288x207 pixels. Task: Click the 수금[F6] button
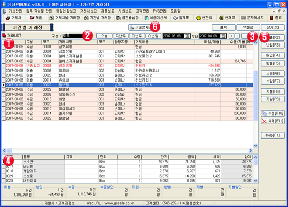coord(273,74)
